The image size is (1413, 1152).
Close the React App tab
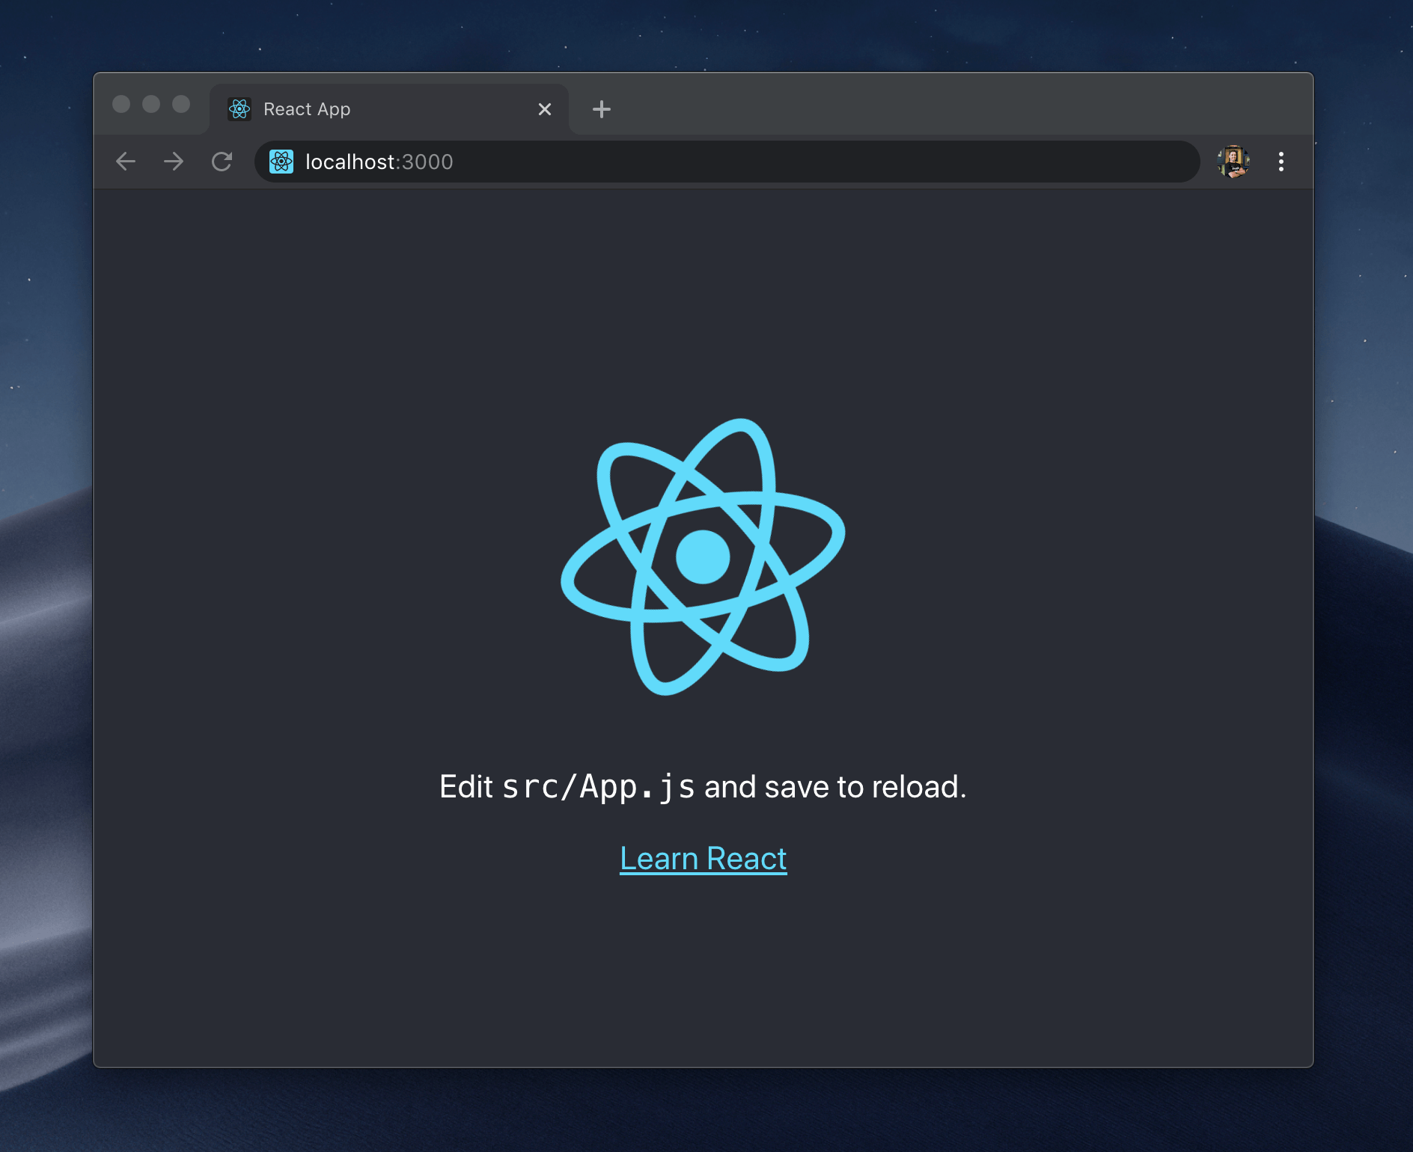coord(545,109)
